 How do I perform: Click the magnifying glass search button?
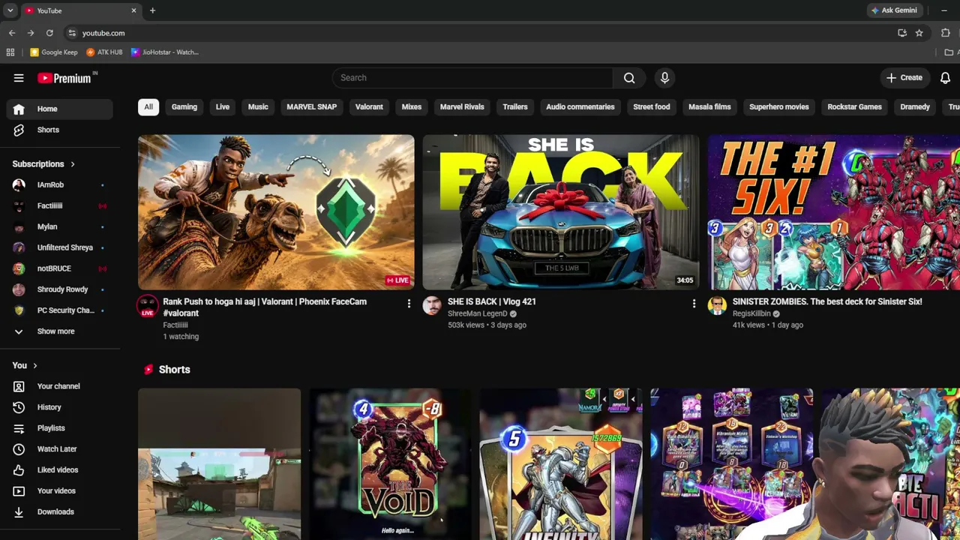point(629,77)
